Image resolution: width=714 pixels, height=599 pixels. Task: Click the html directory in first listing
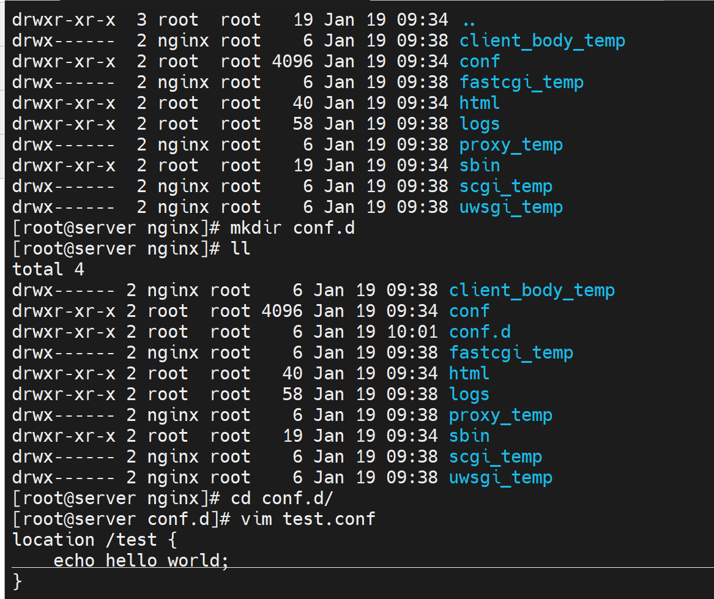[x=480, y=103]
